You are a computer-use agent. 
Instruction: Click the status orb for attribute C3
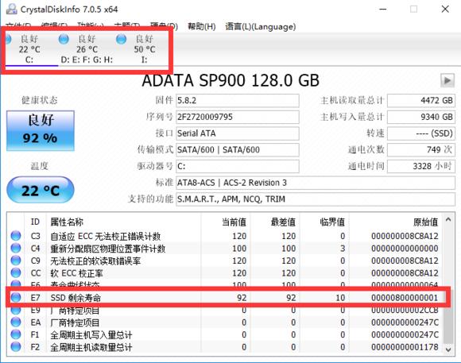16,236
